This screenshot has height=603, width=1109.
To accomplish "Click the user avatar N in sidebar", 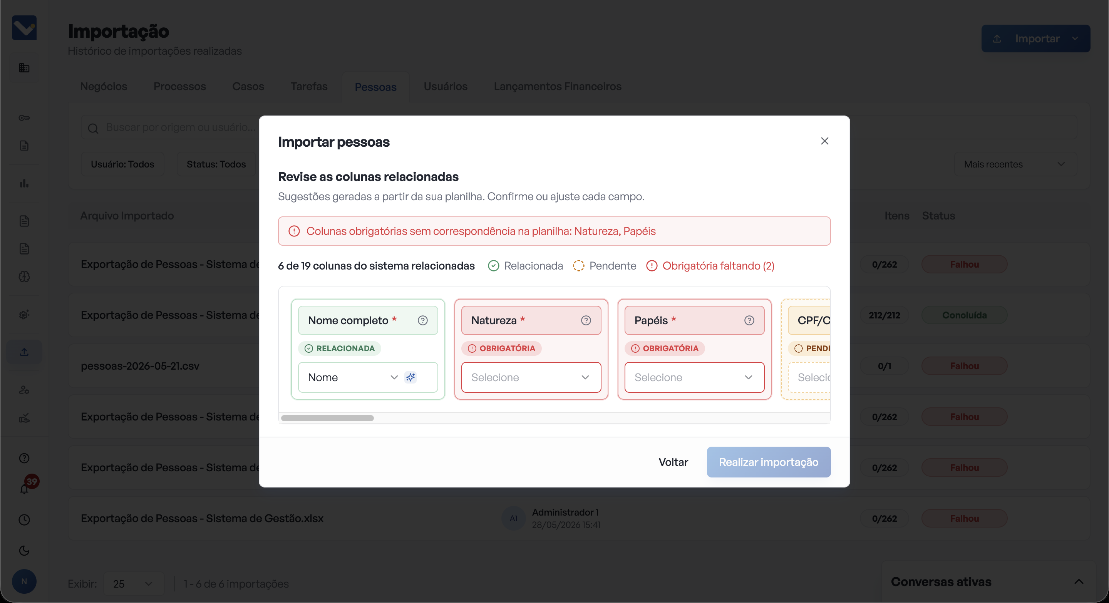I will pos(24,581).
